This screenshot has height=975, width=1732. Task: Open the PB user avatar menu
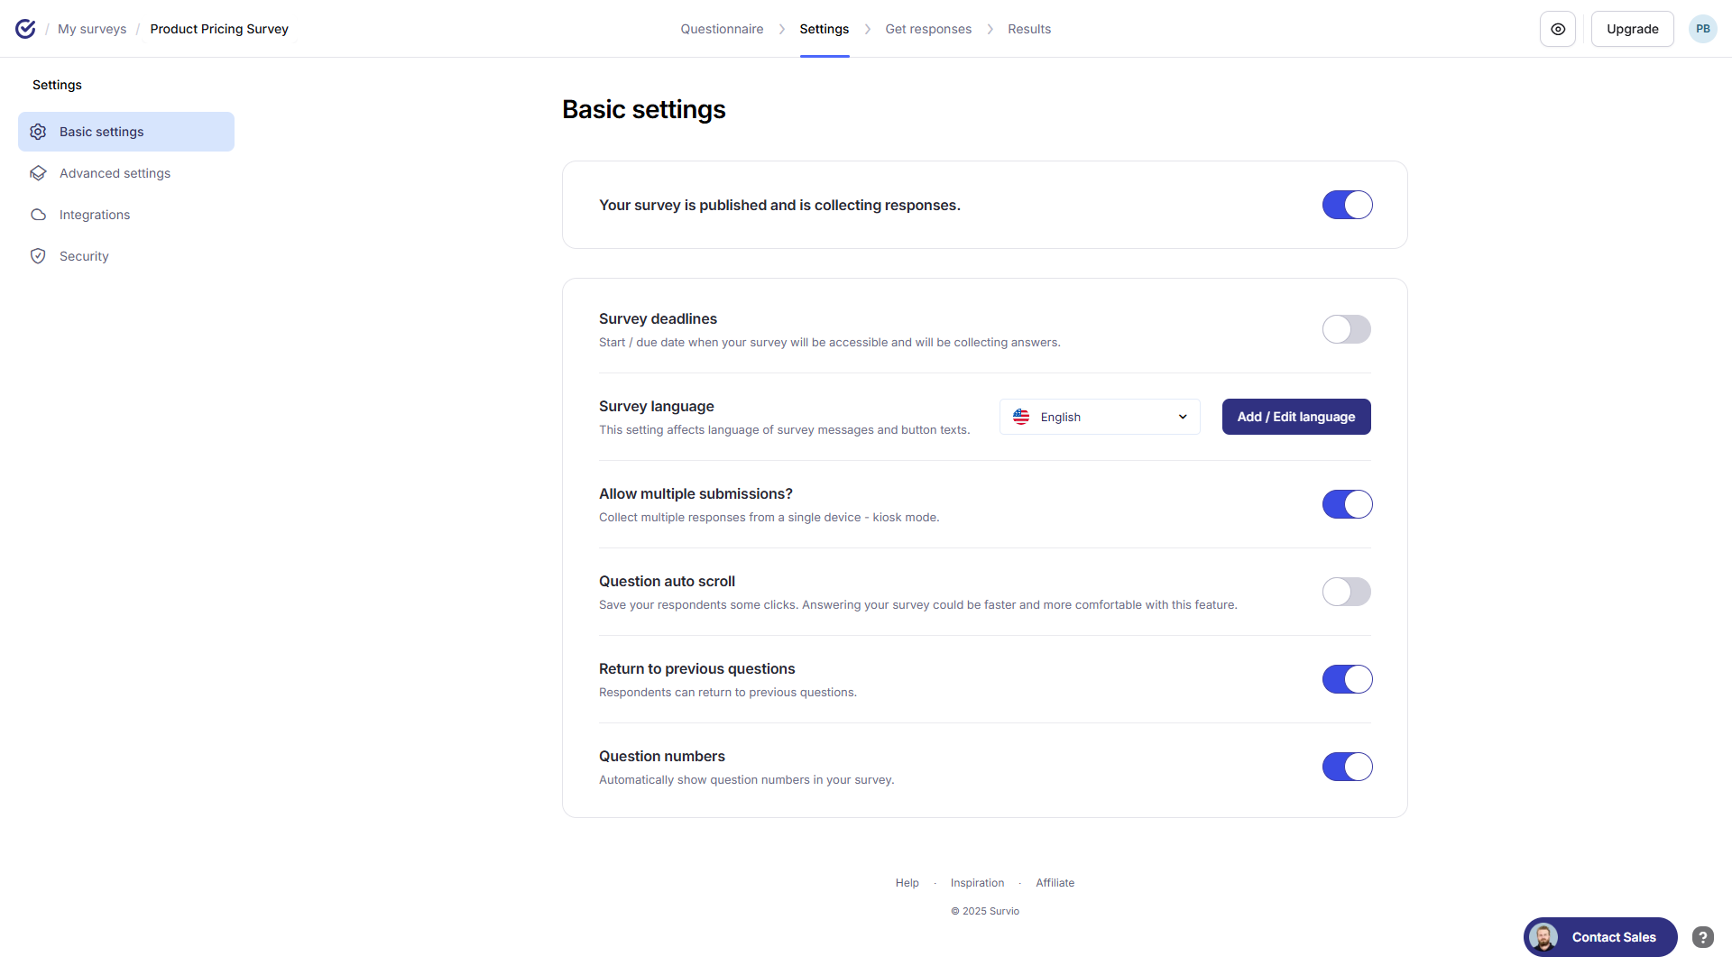(1702, 29)
